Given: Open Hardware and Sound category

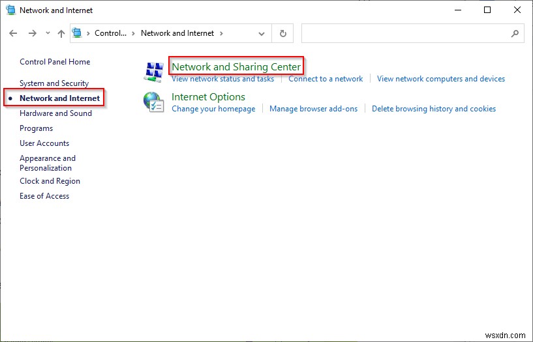Looking at the screenshot, I should [x=55, y=113].
